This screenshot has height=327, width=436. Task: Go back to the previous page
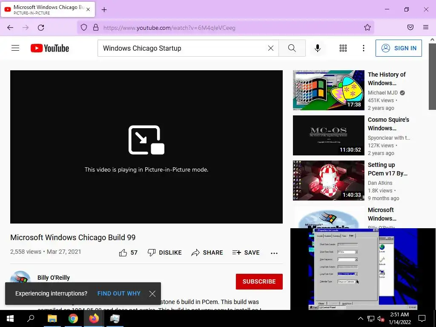pos(10,28)
